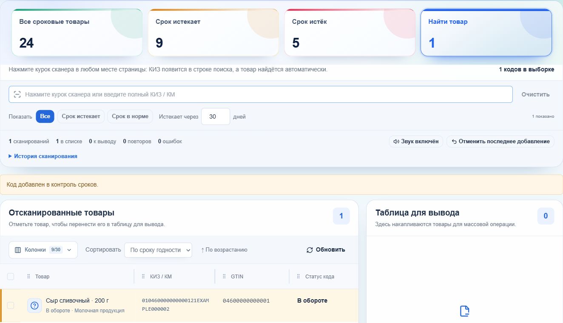Click the KIZ scanner search input
Image resolution: width=563 pixels, height=323 pixels.
(260, 94)
